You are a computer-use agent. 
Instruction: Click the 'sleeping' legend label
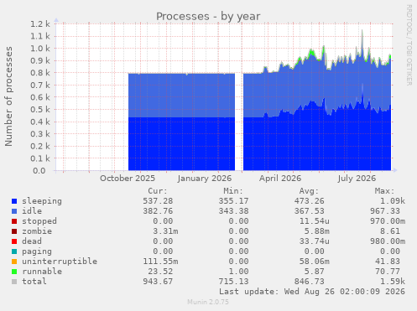(x=42, y=201)
